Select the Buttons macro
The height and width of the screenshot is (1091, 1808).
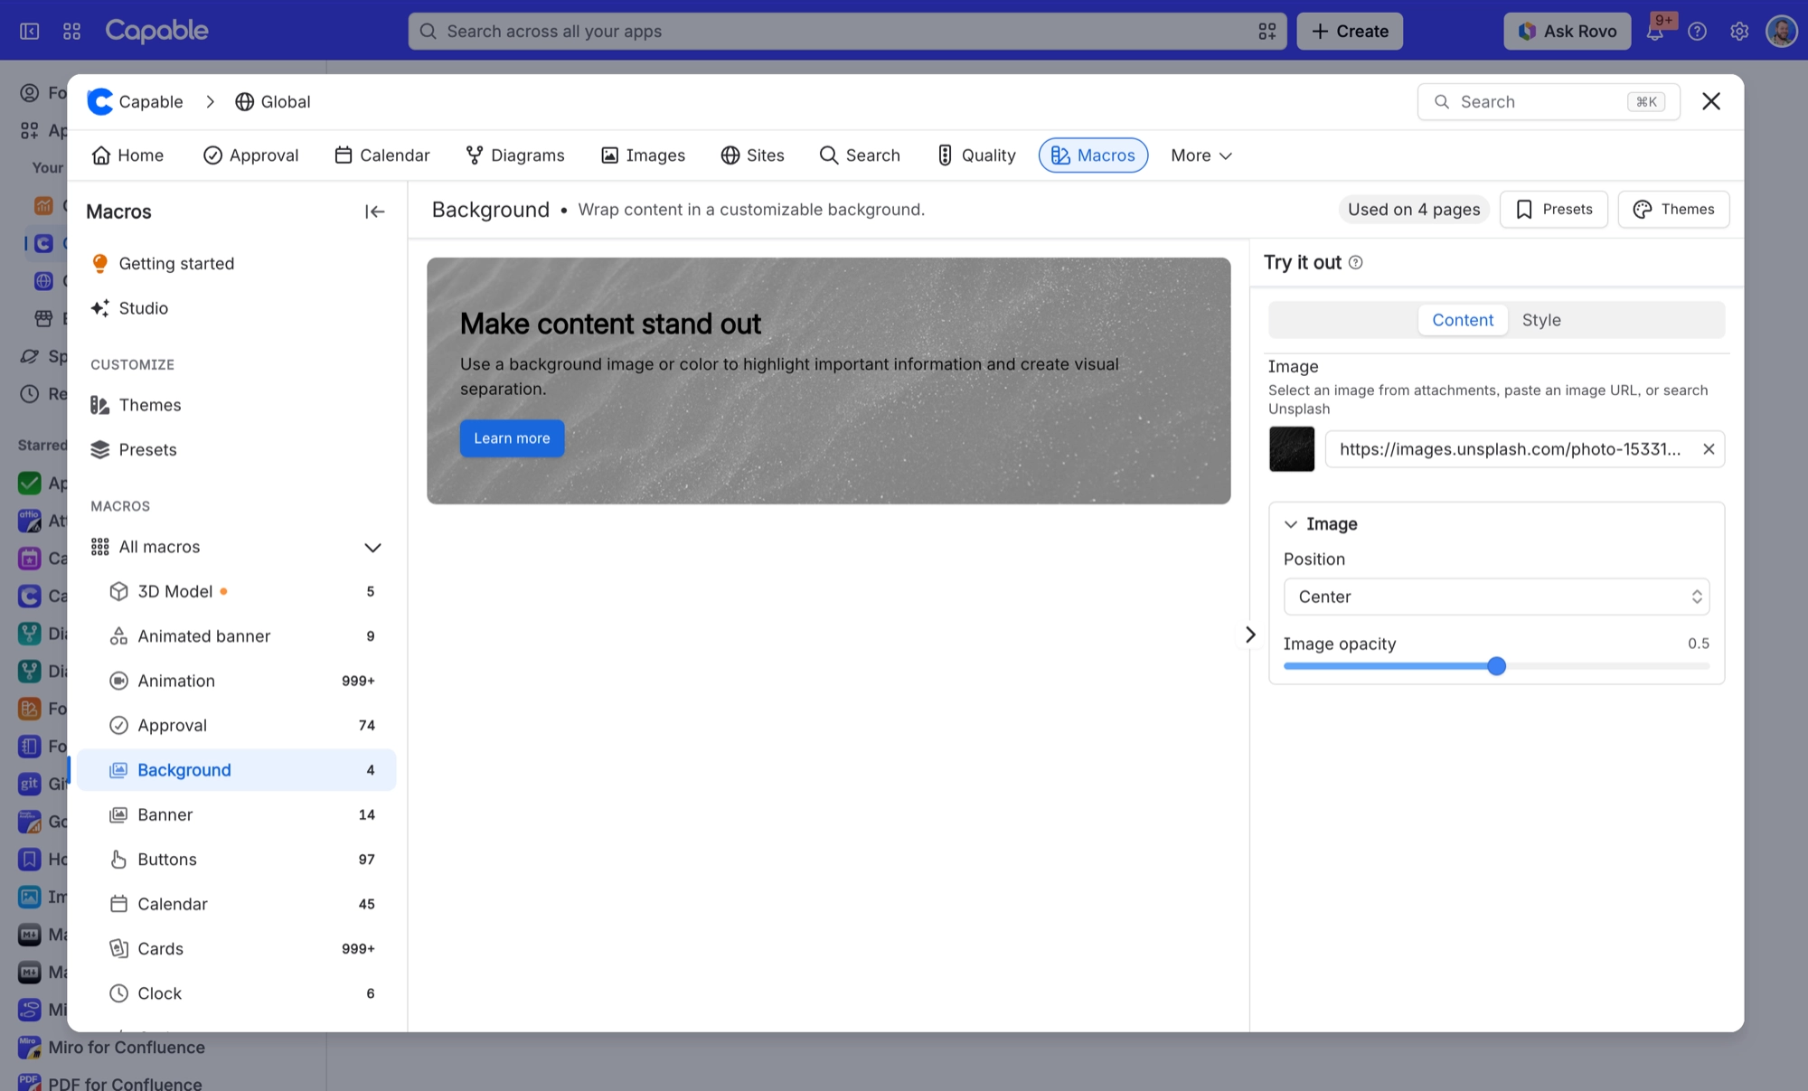pyautogui.click(x=236, y=860)
